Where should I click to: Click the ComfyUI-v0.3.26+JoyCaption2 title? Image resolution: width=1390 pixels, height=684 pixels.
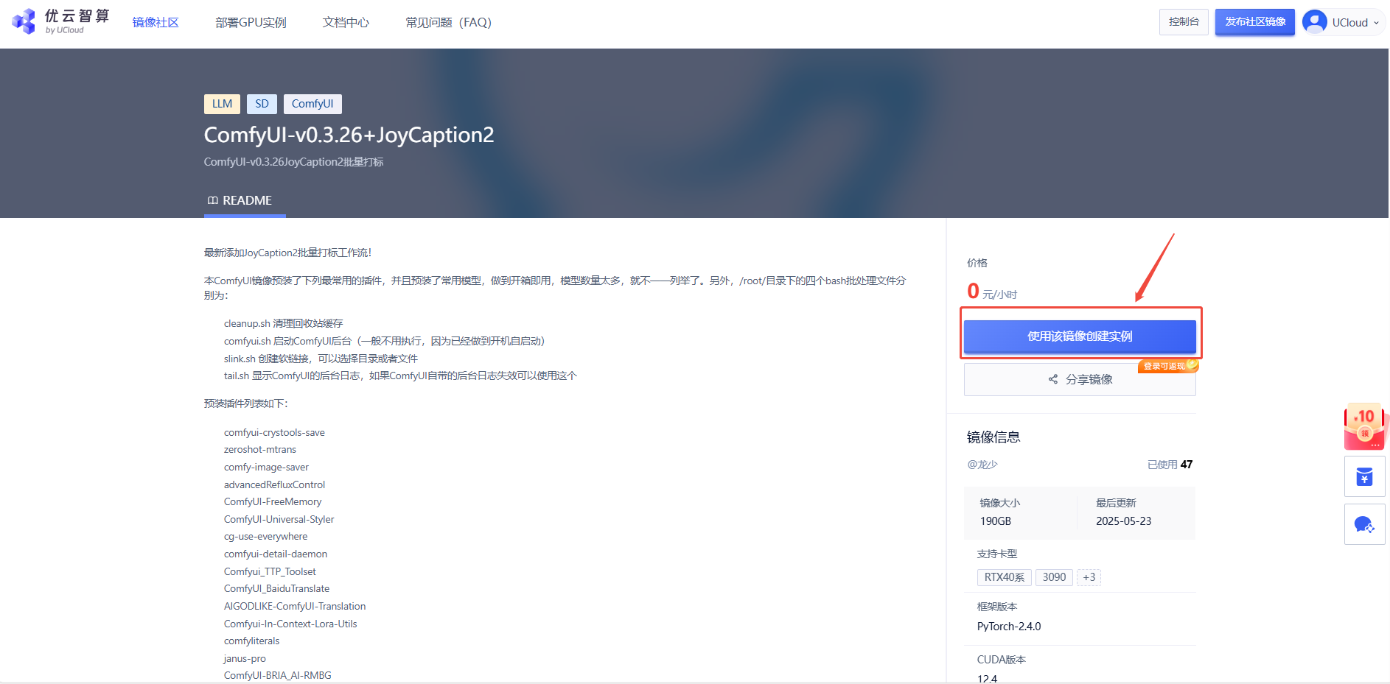pos(349,135)
